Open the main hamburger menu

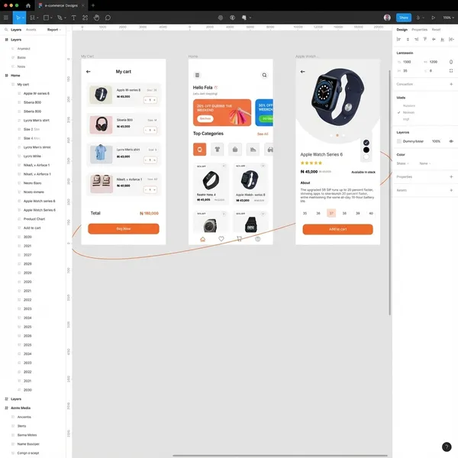[x=6, y=18]
